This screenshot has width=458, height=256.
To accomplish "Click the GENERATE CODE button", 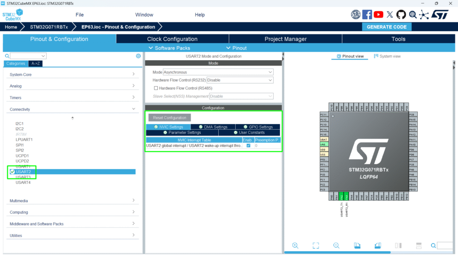I will click(386, 27).
